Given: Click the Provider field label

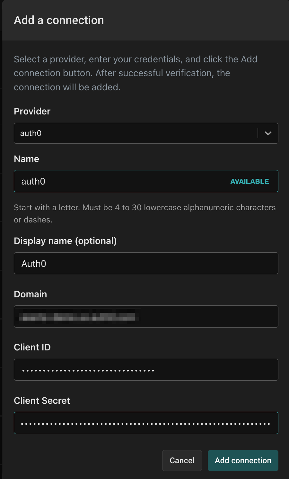Looking at the screenshot, I should point(32,111).
